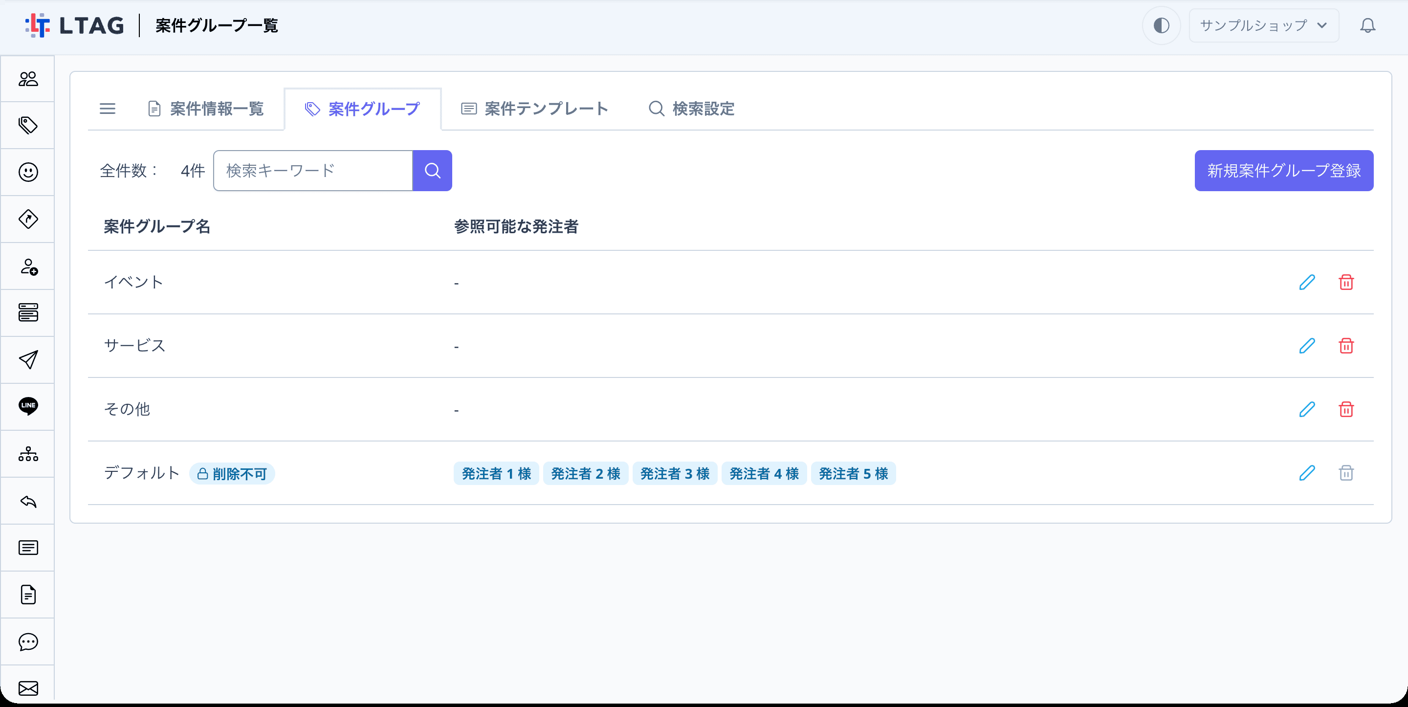The width and height of the screenshot is (1408, 707).
Task: Open the 検索設定 tab
Action: [x=691, y=109]
